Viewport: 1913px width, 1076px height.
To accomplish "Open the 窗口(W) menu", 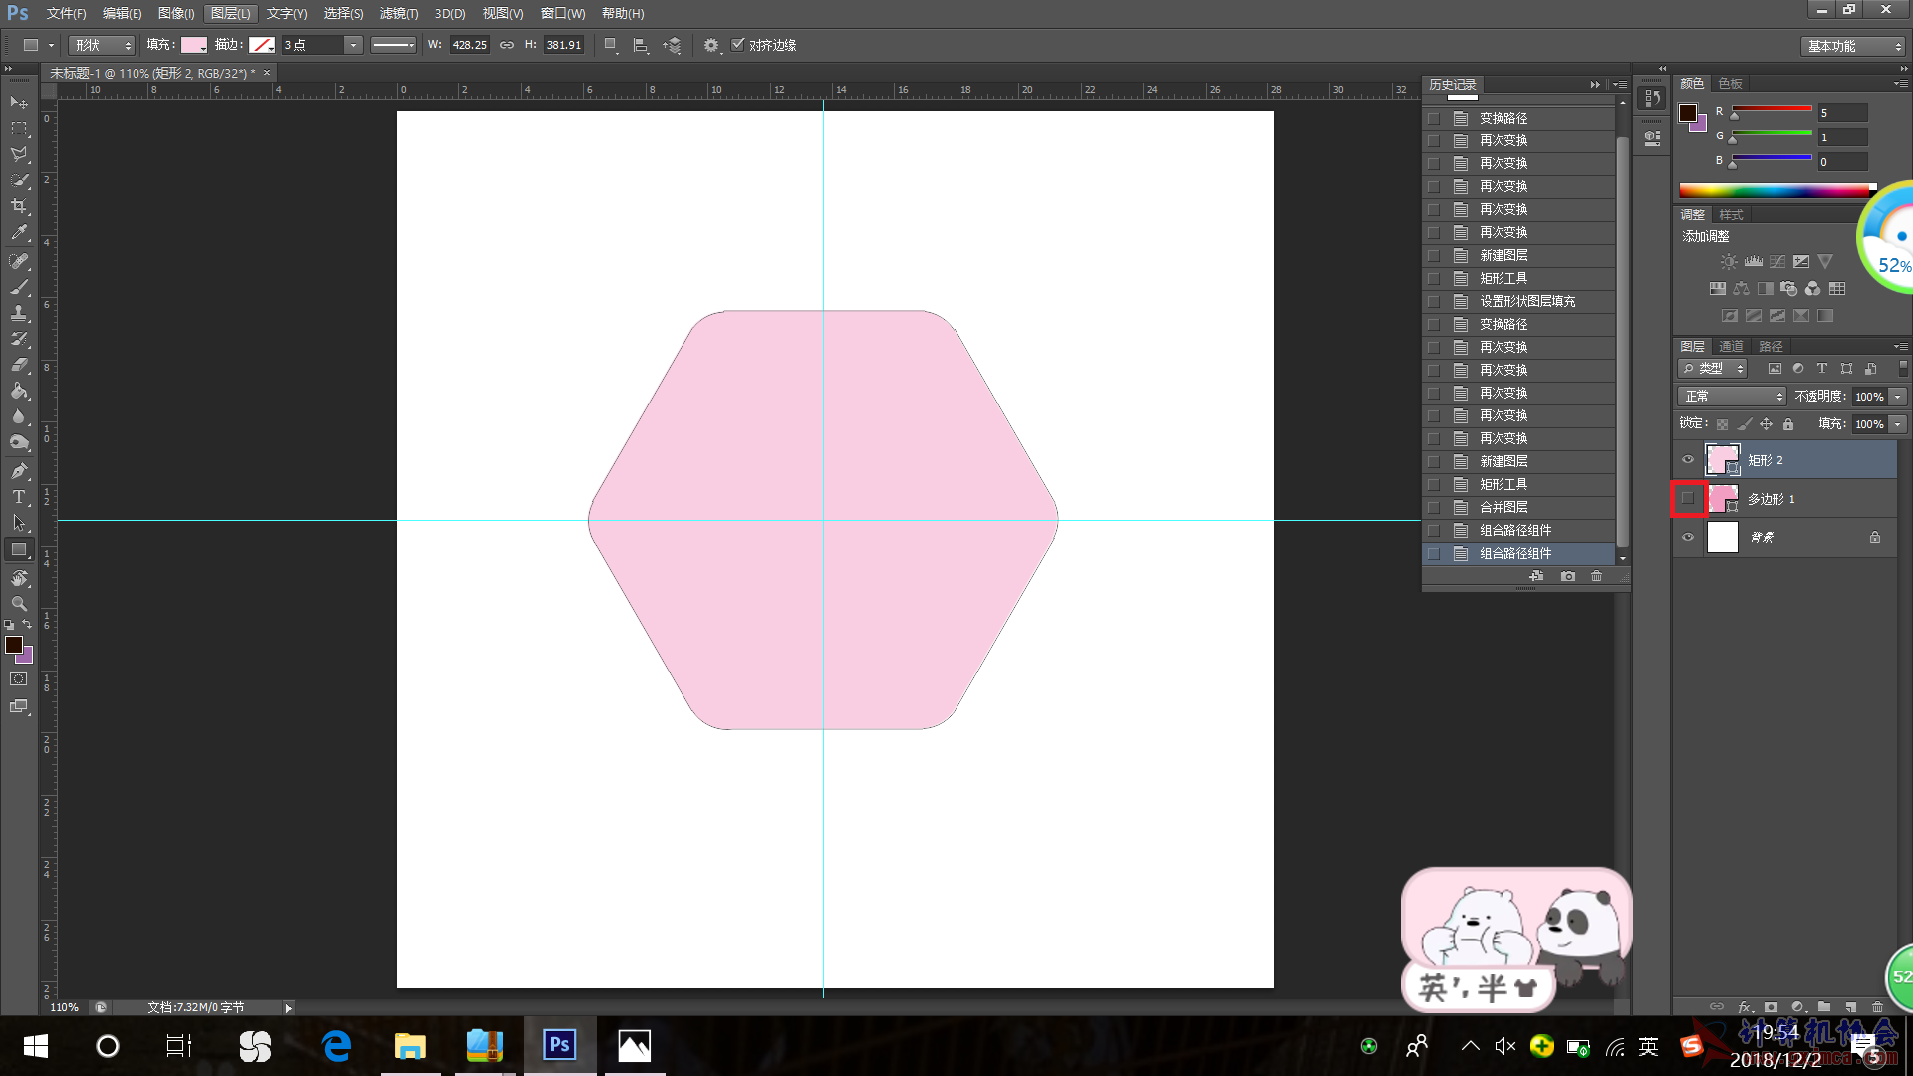I will click(563, 13).
